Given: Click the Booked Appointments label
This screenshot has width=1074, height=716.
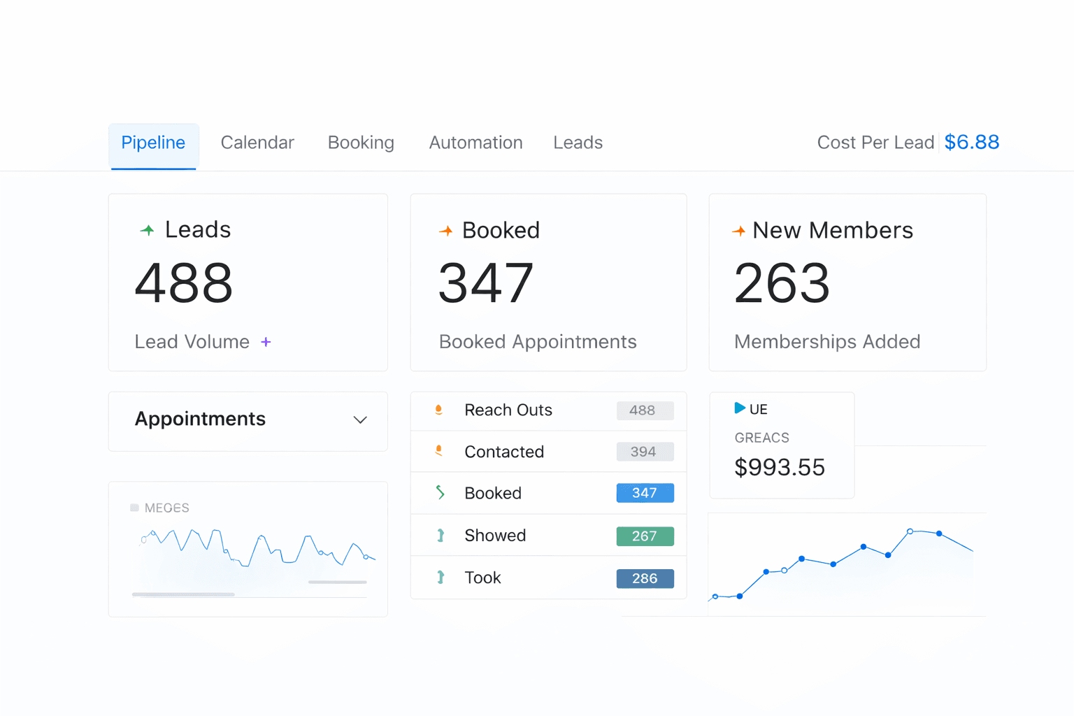Looking at the screenshot, I should pyautogui.click(x=538, y=342).
